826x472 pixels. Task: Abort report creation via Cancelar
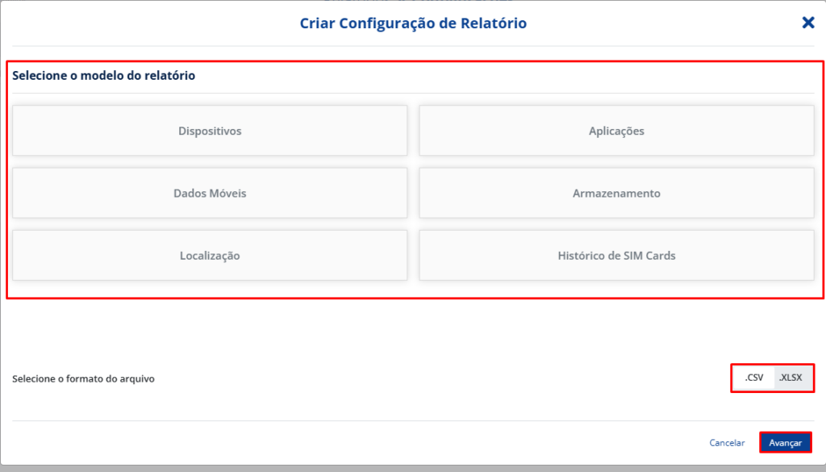[x=727, y=443]
